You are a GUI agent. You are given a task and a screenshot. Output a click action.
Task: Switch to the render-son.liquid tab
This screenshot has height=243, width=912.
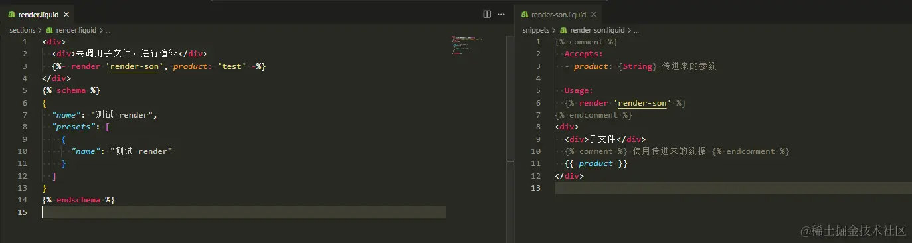559,14
